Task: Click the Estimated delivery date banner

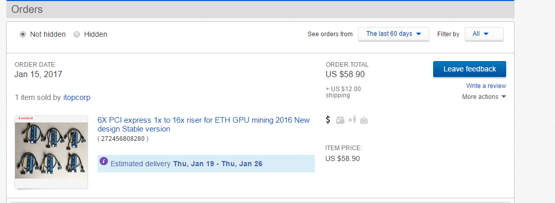Action: point(206,164)
